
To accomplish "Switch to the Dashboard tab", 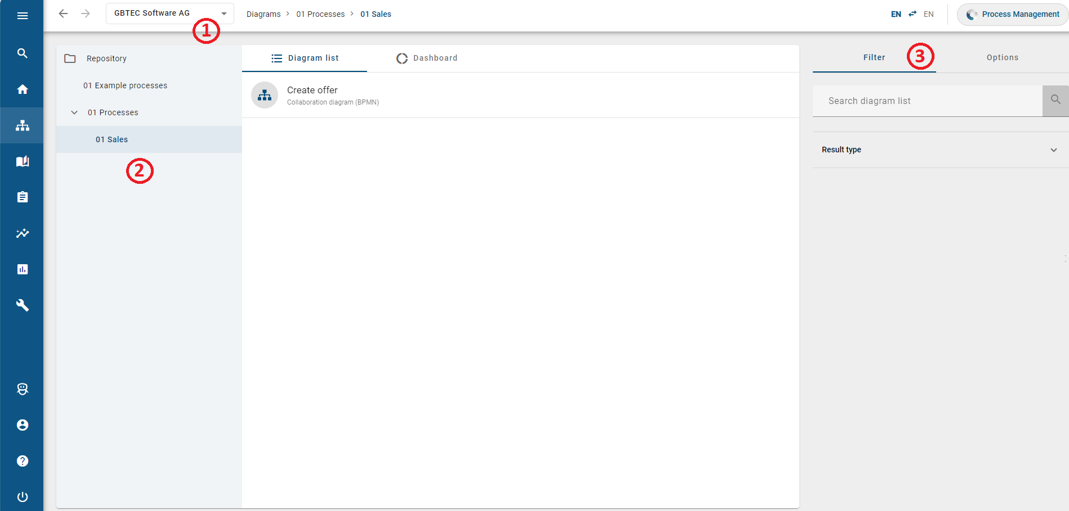I will tap(427, 58).
